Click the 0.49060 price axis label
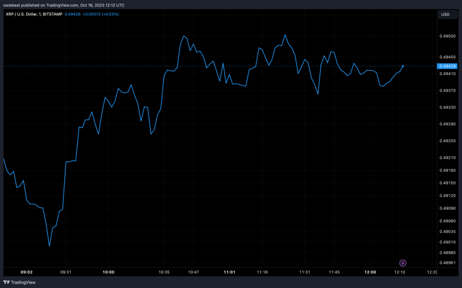 coord(447,221)
